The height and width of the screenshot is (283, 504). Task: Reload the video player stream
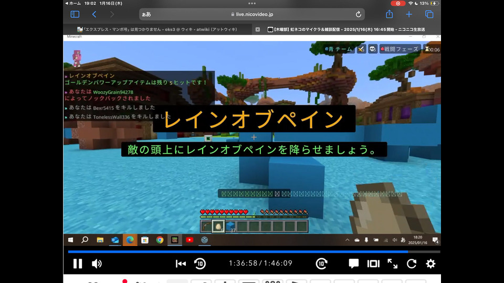[x=412, y=264]
